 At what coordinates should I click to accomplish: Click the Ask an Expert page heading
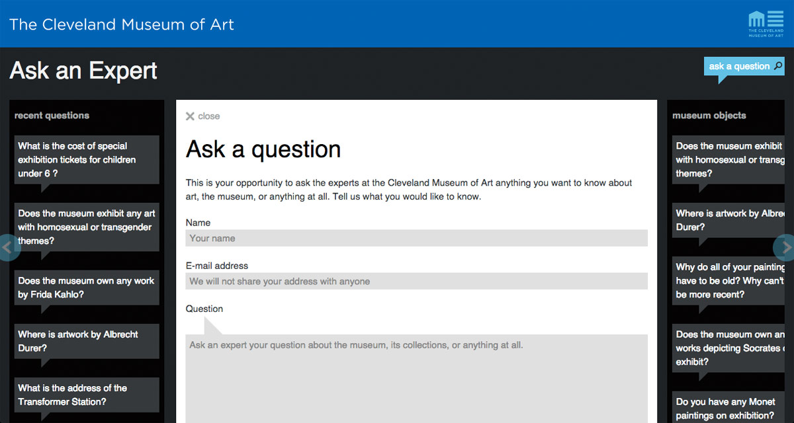(x=83, y=70)
